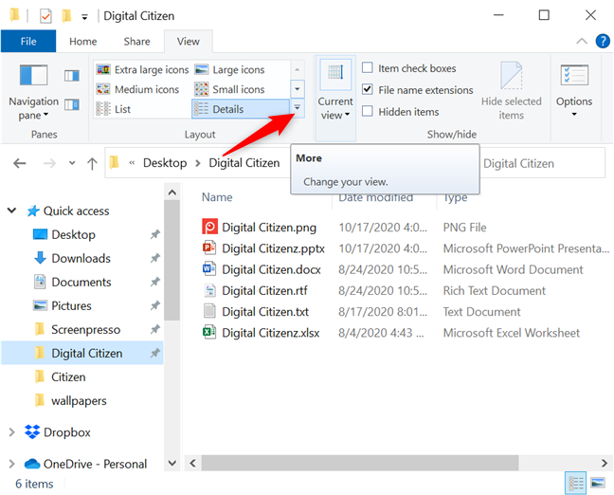Minimize the ribbon chevron
Screen dimensions: 614x495
tap(582, 41)
